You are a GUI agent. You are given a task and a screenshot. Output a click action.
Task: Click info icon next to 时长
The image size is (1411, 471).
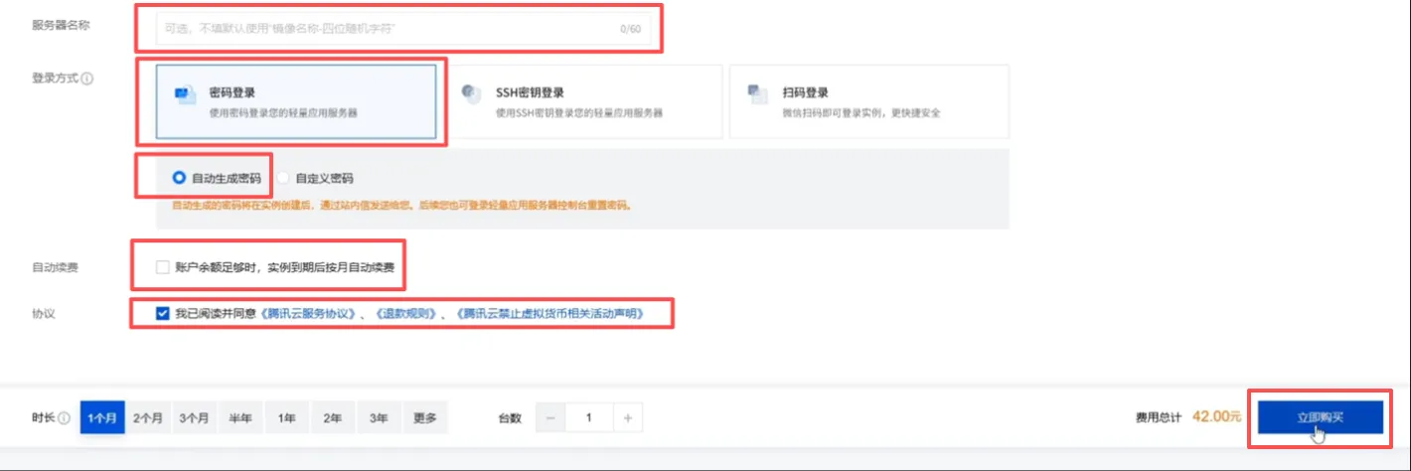[x=64, y=418]
